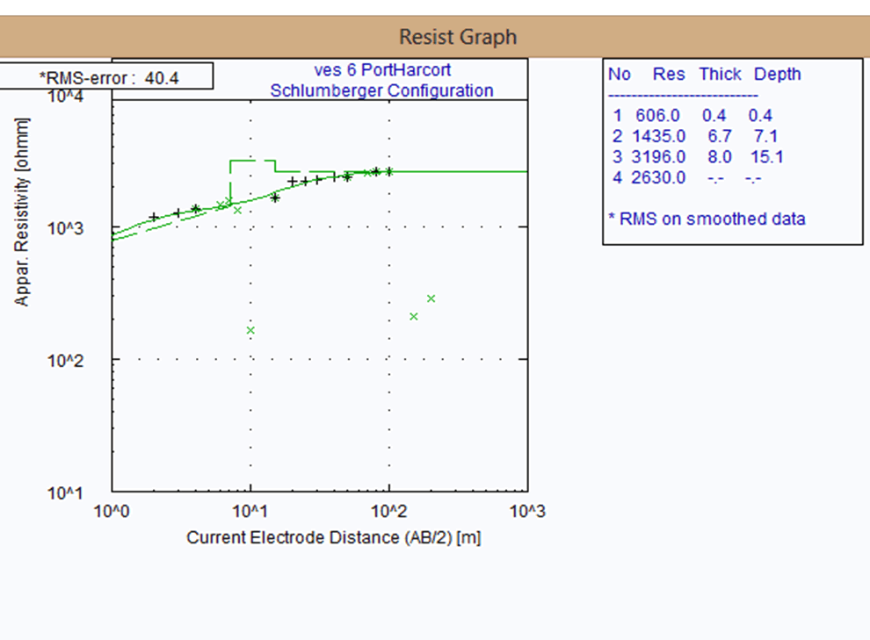The height and width of the screenshot is (640, 870).
Task: Click the 'Res' column header
Action: 669,75
